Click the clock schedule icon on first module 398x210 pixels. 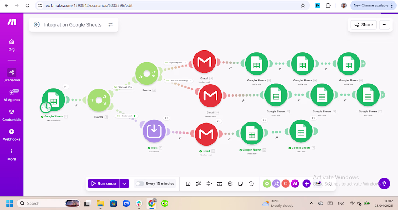coord(46,107)
